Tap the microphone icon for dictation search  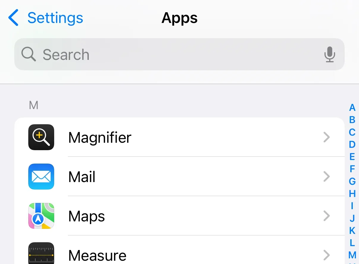(x=330, y=54)
